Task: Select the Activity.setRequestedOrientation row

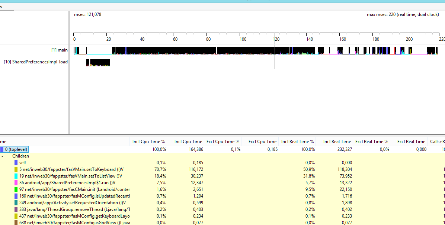Action: tap(222, 203)
